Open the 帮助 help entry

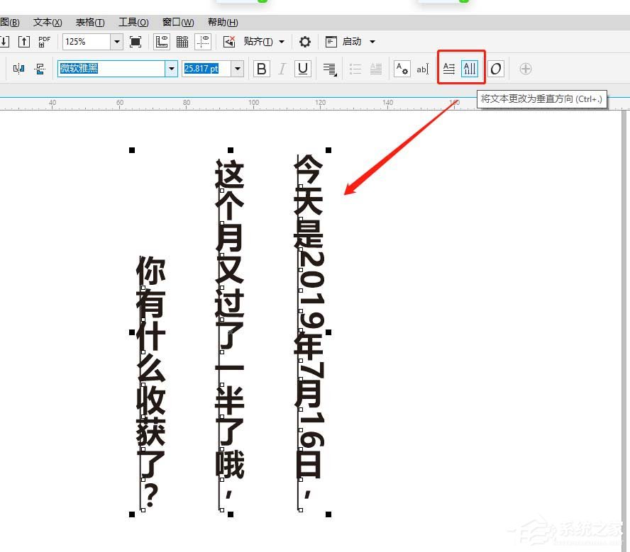pyautogui.click(x=222, y=22)
